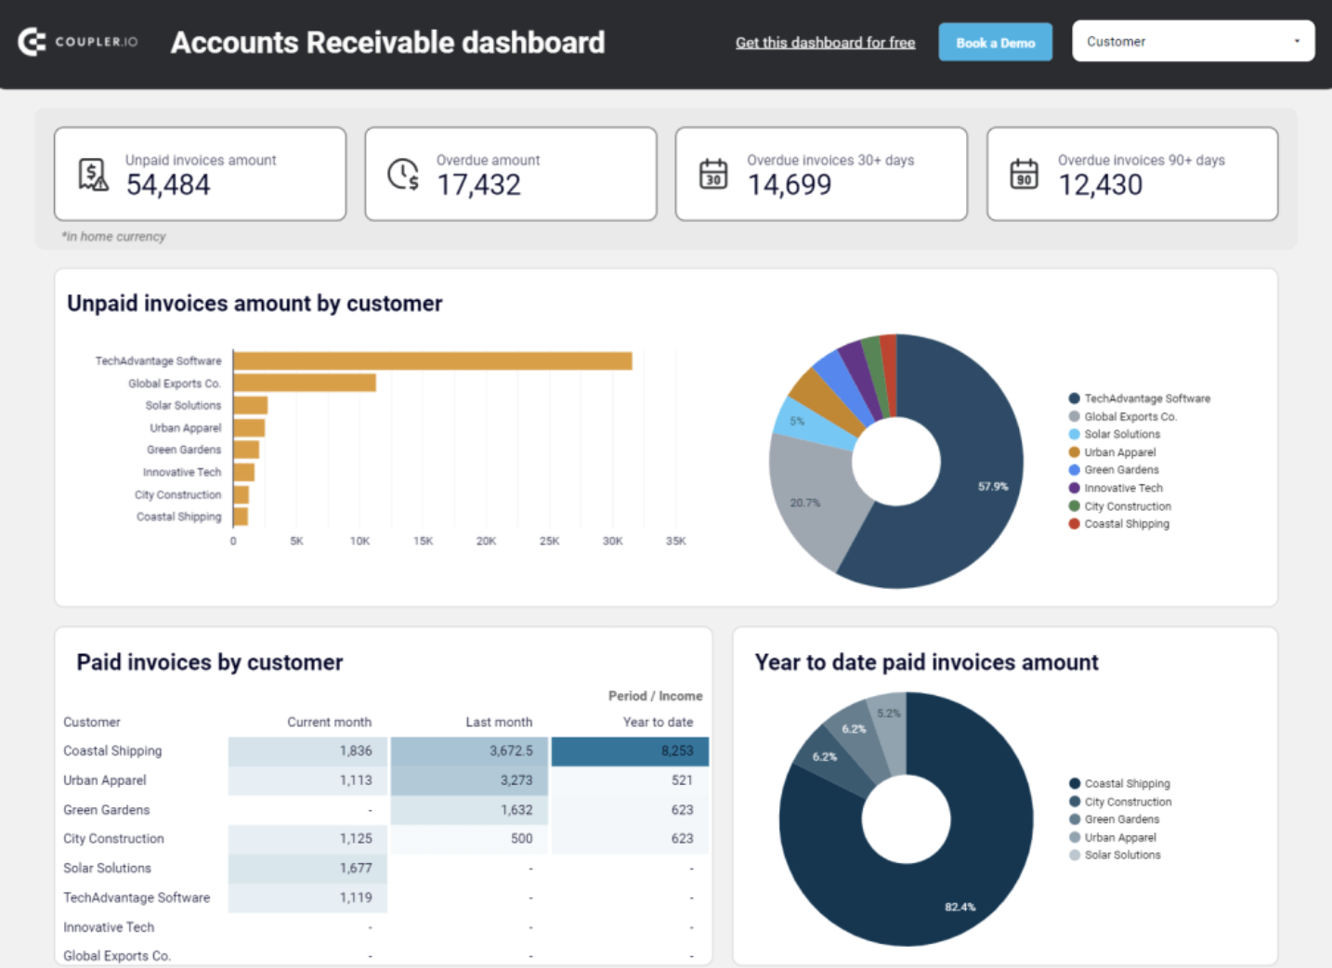
Task: Click the Book a Demo button
Action: pos(995,41)
